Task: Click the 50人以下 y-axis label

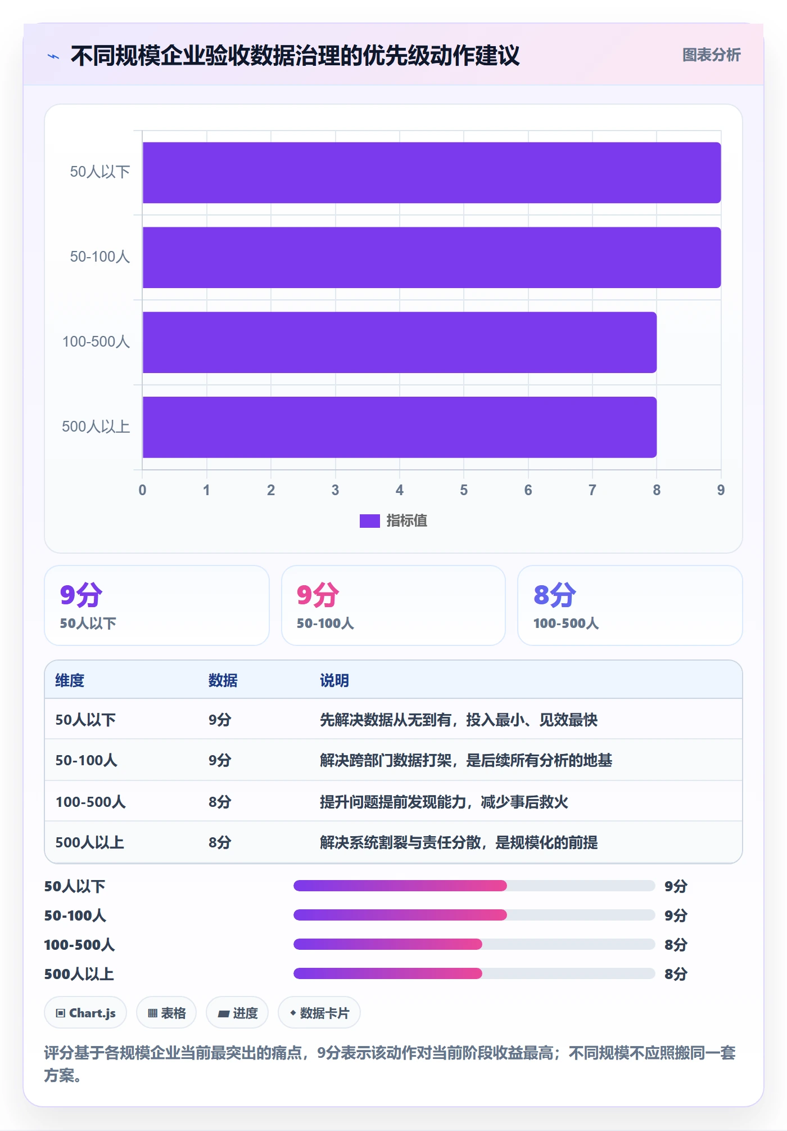Action: [100, 172]
